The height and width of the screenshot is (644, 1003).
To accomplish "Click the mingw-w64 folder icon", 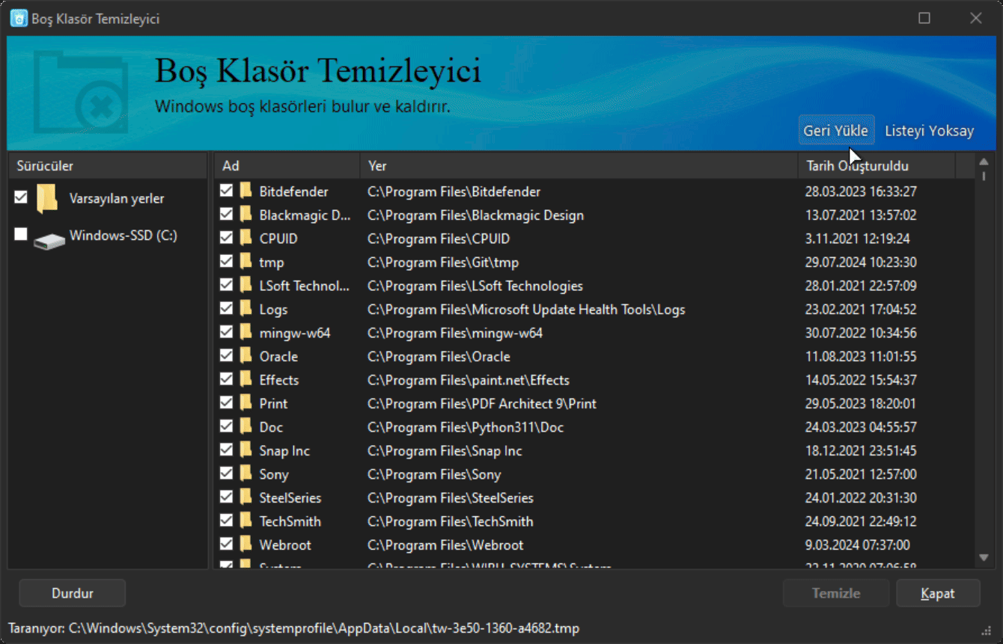I will pos(246,333).
